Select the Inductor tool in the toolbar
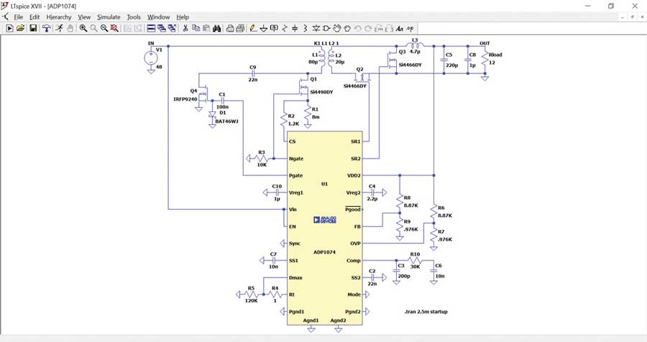Image resolution: width=647 pixels, height=342 pixels. tap(306, 28)
